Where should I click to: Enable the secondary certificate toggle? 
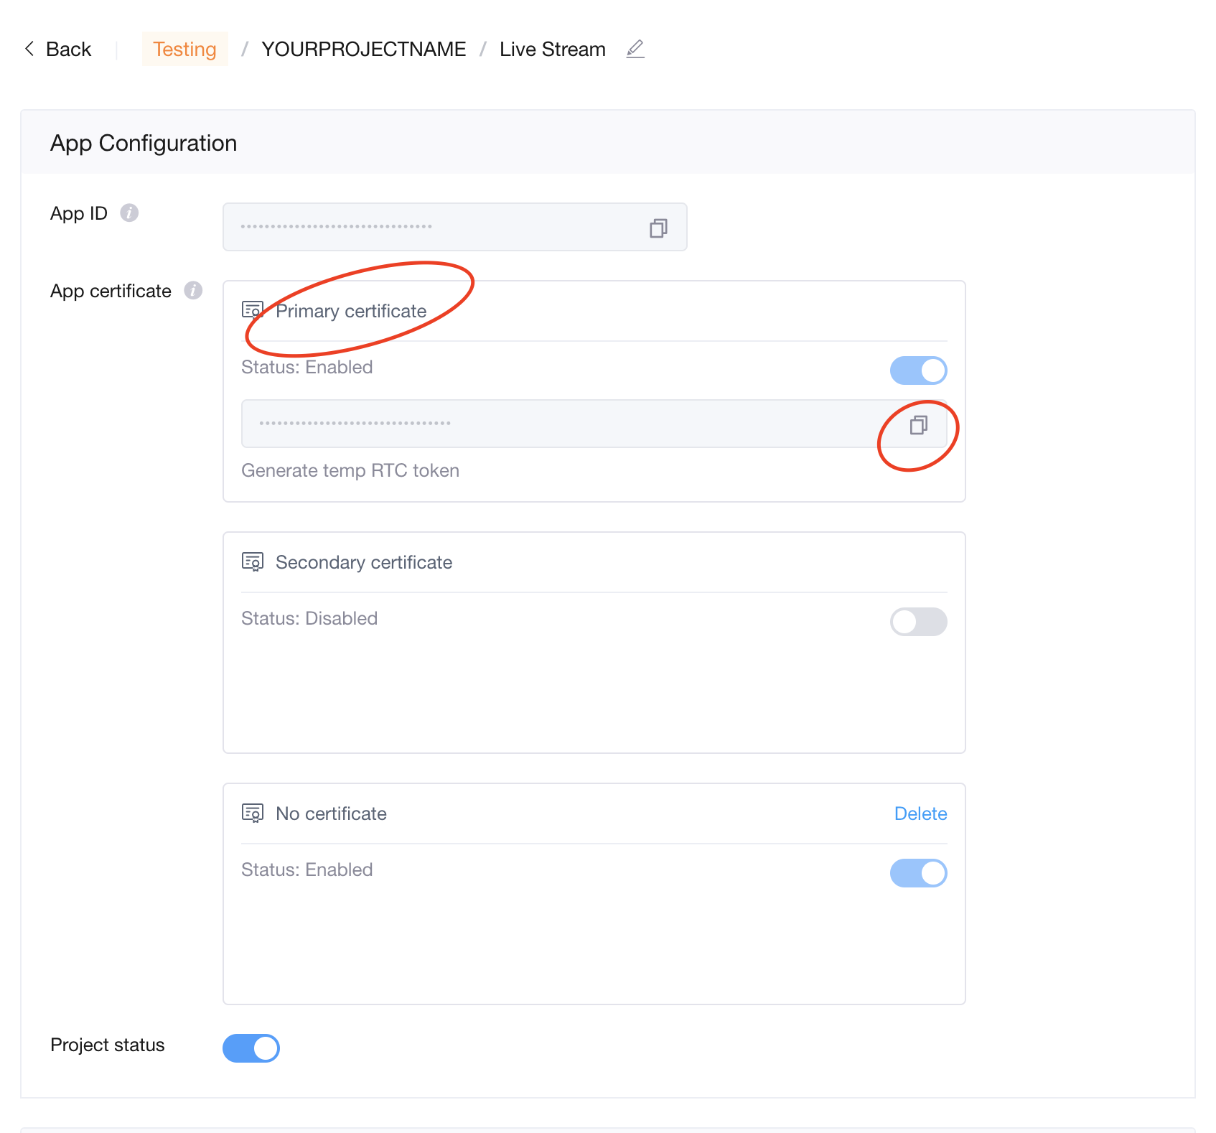coord(918,622)
